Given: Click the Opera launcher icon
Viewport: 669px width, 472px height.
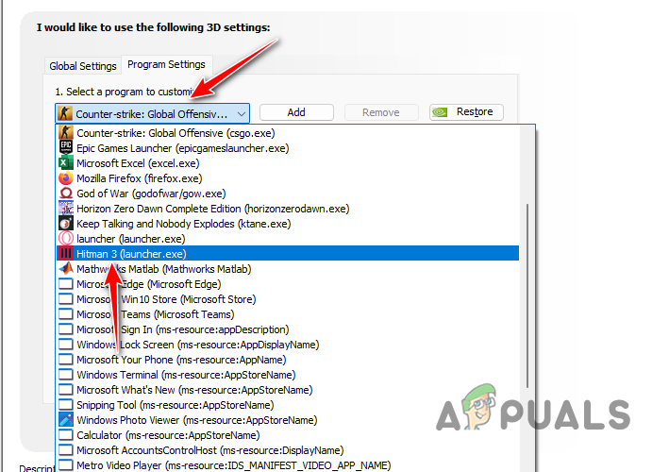Looking at the screenshot, I should click(x=66, y=239).
